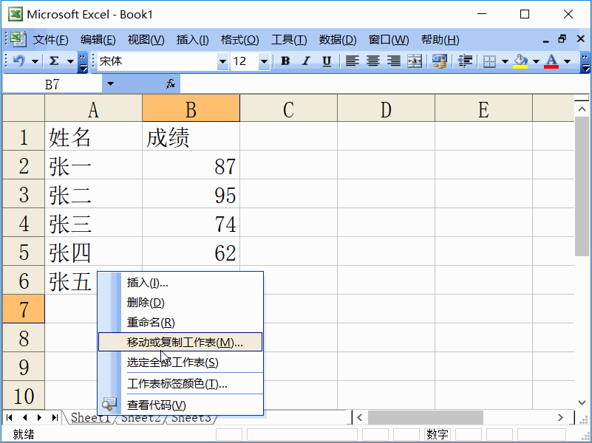
Task: Click the Excel title bar icon
Action: point(16,14)
